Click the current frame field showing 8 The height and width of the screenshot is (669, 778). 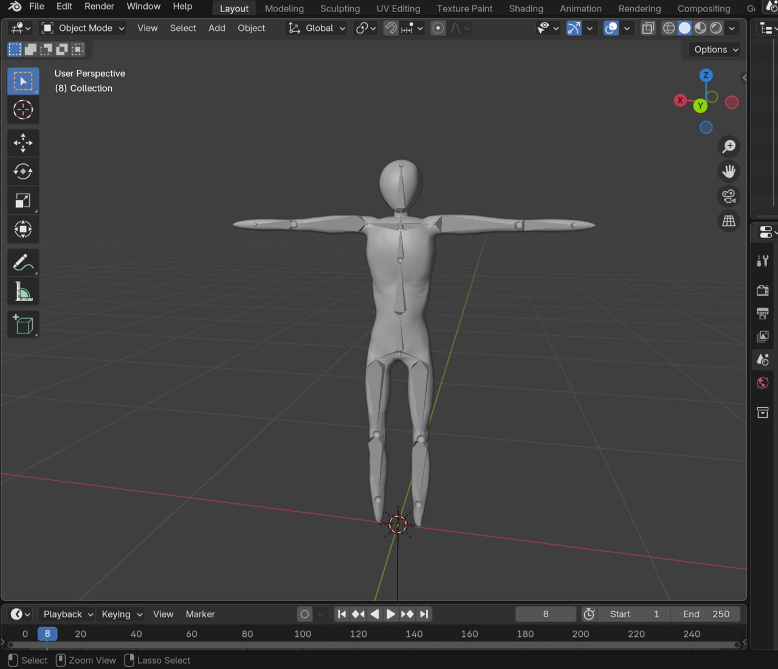tap(545, 614)
